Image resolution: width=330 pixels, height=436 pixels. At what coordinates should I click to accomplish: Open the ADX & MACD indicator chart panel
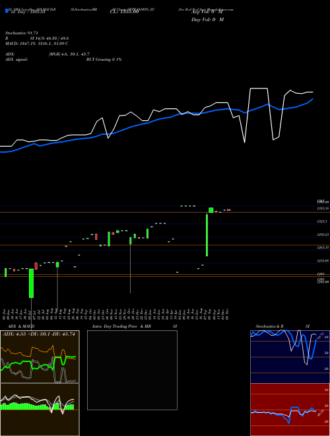[40, 357]
